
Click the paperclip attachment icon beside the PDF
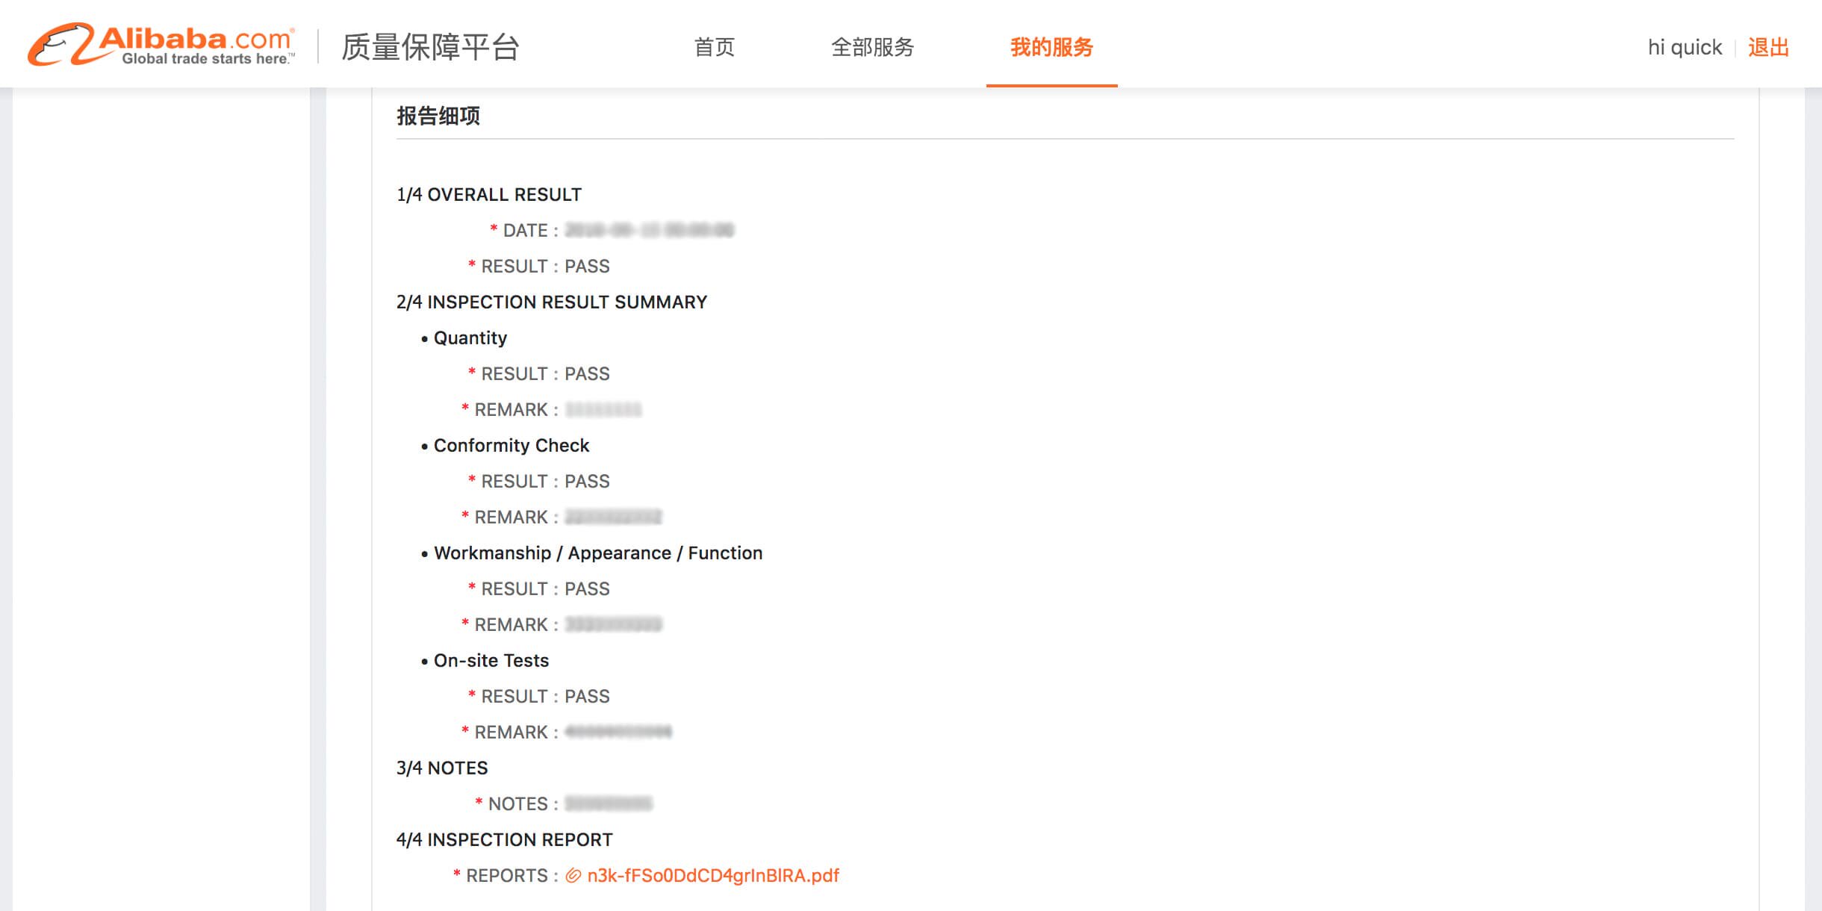(573, 876)
